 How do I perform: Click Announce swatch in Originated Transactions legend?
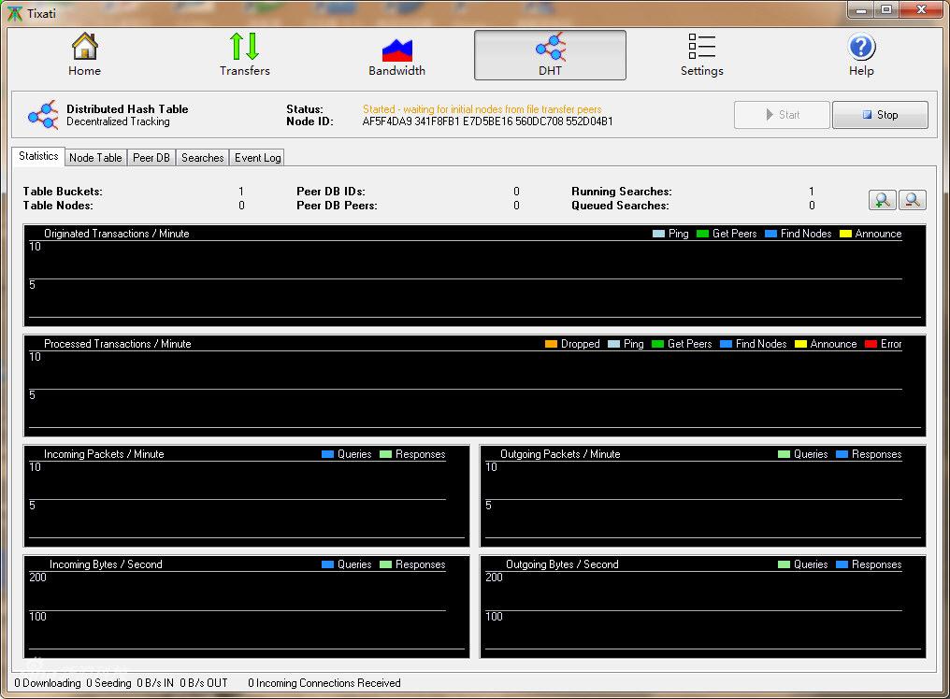click(846, 234)
